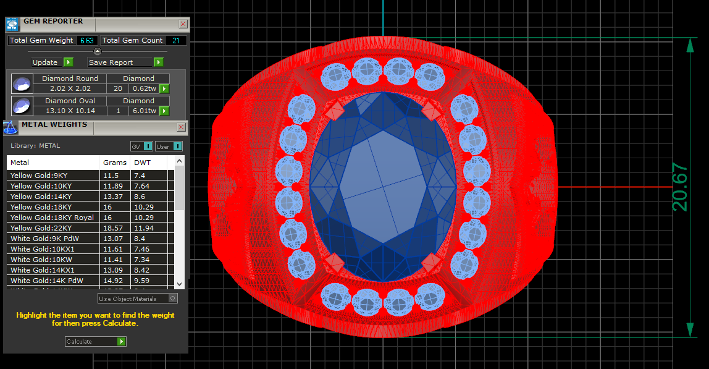Image resolution: width=709 pixels, height=369 pixels.
Task: Click the Gem Reporter panel icon
Action: [x=12, y=24]
